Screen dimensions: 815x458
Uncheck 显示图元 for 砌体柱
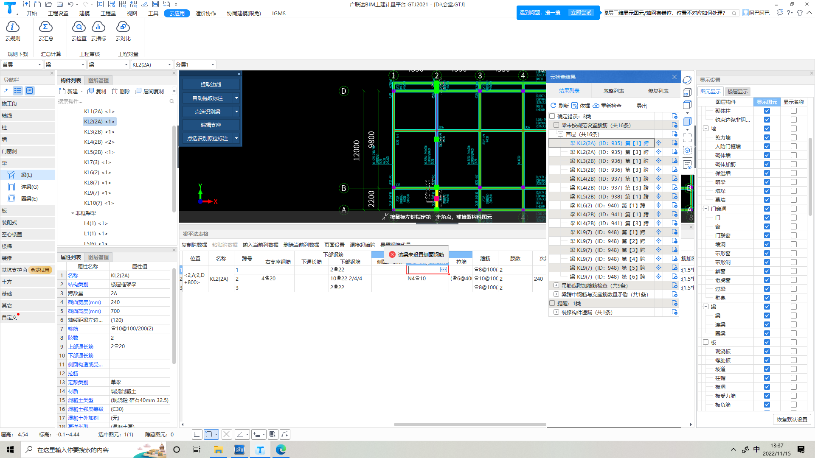pos(767,111)
